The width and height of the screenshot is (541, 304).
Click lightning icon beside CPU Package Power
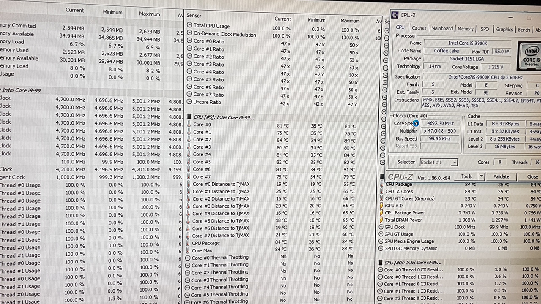pos(381,213)
